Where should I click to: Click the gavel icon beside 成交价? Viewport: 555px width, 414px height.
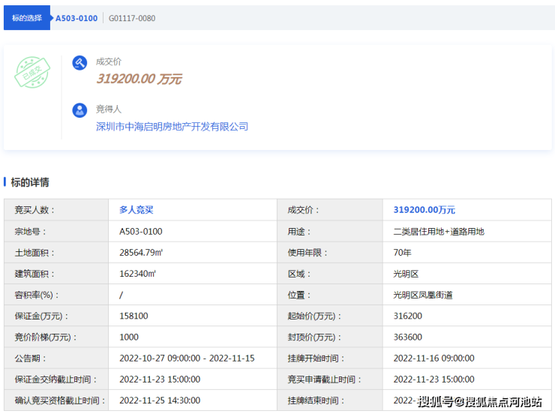tap(79, 63)
